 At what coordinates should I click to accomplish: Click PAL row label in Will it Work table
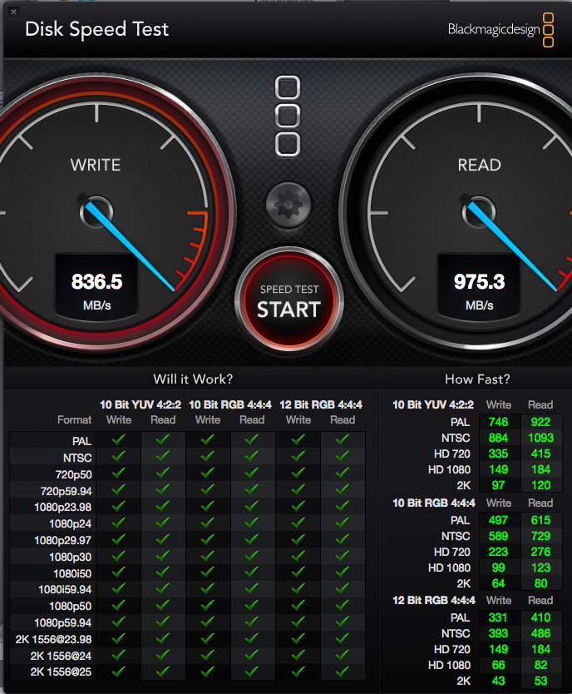81,441
